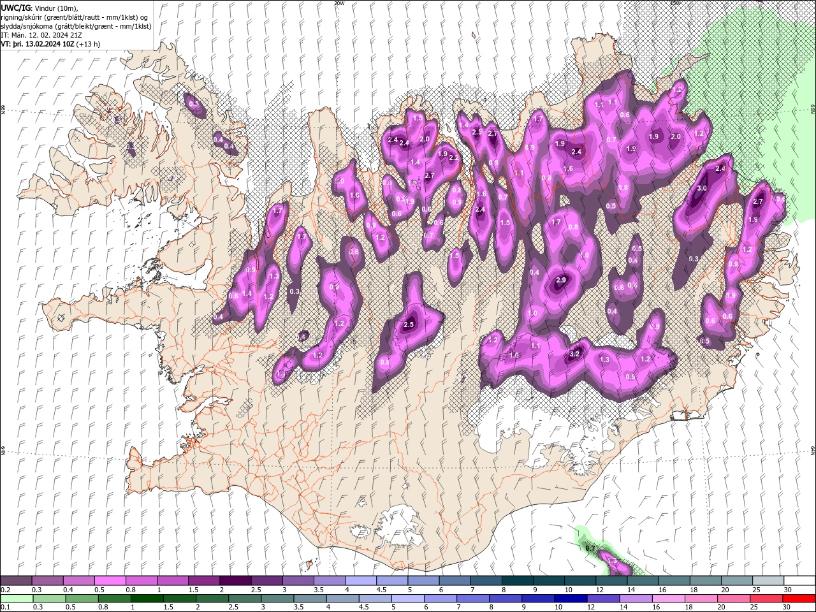Click the palest green rain swatch for 0.1–0.3 mm
This screenshot has height=612, width=816.
17,599
